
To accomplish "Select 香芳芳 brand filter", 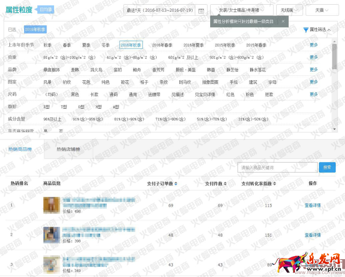I will click(x=159, y=70).
